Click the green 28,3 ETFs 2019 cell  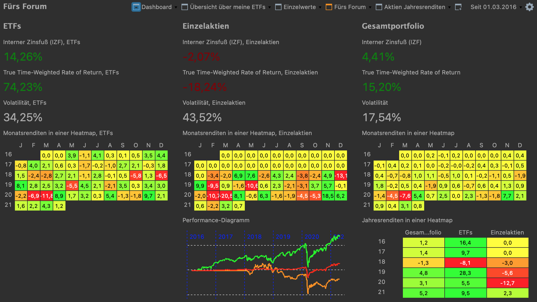click(x=465, y=273)
